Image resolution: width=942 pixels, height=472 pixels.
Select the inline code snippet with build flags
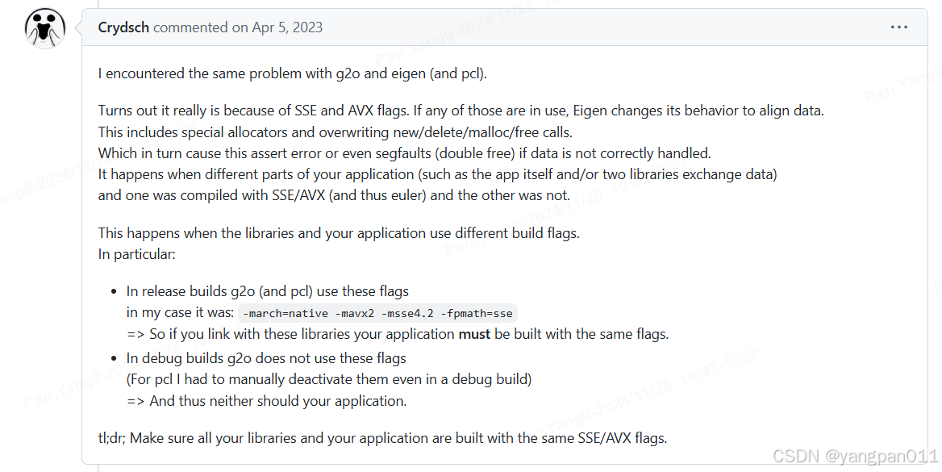pyautogui.click(x=377, y=312)
